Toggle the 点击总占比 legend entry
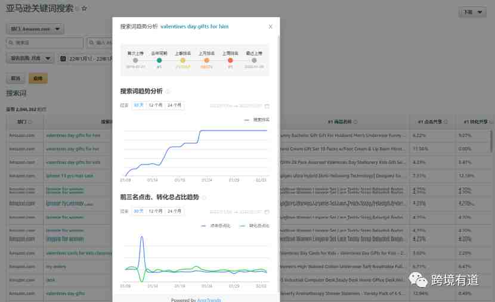This screenshot has width=495, height=302. (x=216, y=226)
